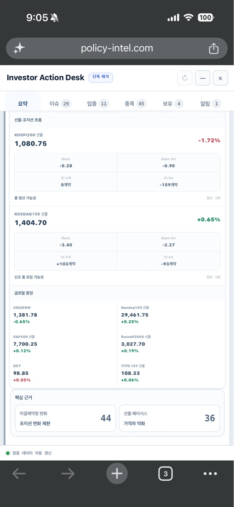Refresh the Investor Action Desk panel
Viewport: 234px width, 507px height.
pyautogui.click(x=185, y=78)
